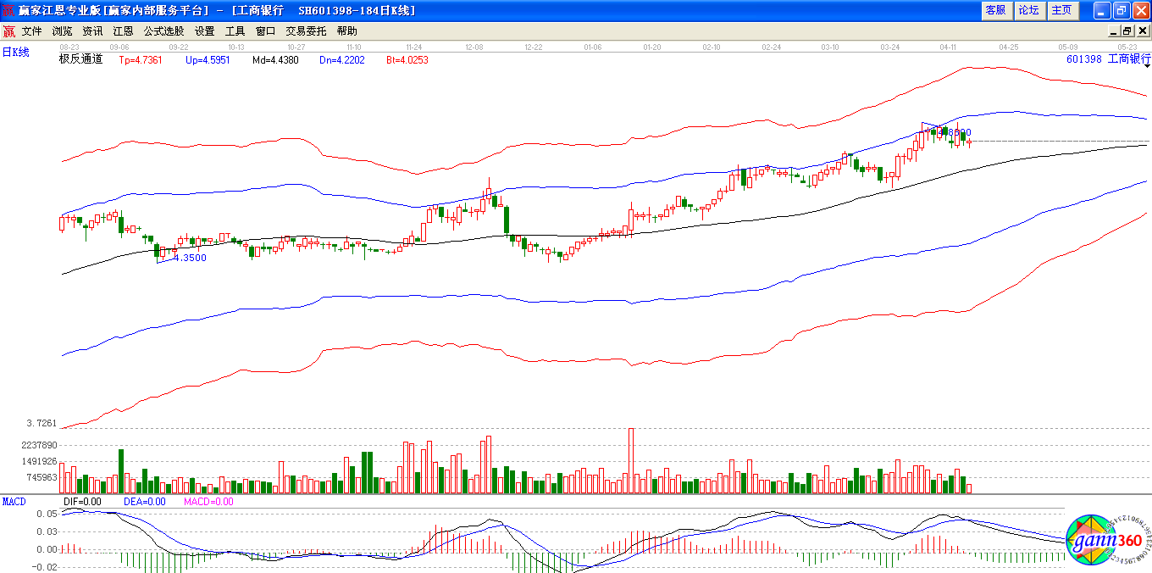
Task: Minimize the inner chart window
Action: point(1115,31)
